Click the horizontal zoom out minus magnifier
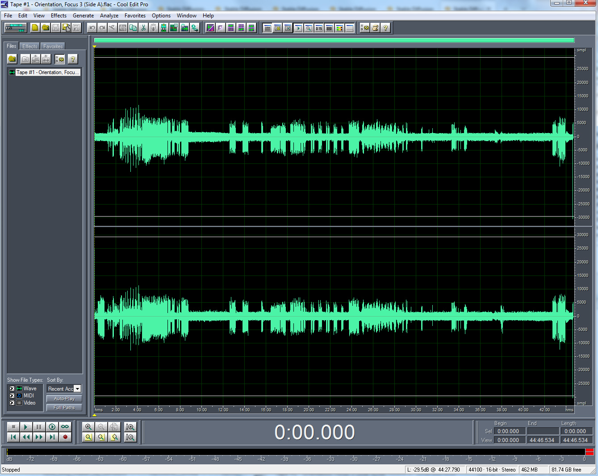The image size is (598, 476). click(101, 427)
